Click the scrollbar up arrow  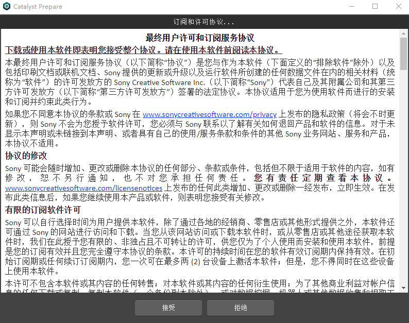pos(403,33)
